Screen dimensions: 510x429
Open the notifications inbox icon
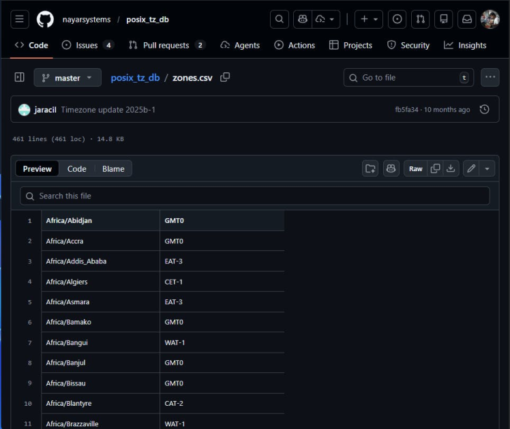click(467, 20)
